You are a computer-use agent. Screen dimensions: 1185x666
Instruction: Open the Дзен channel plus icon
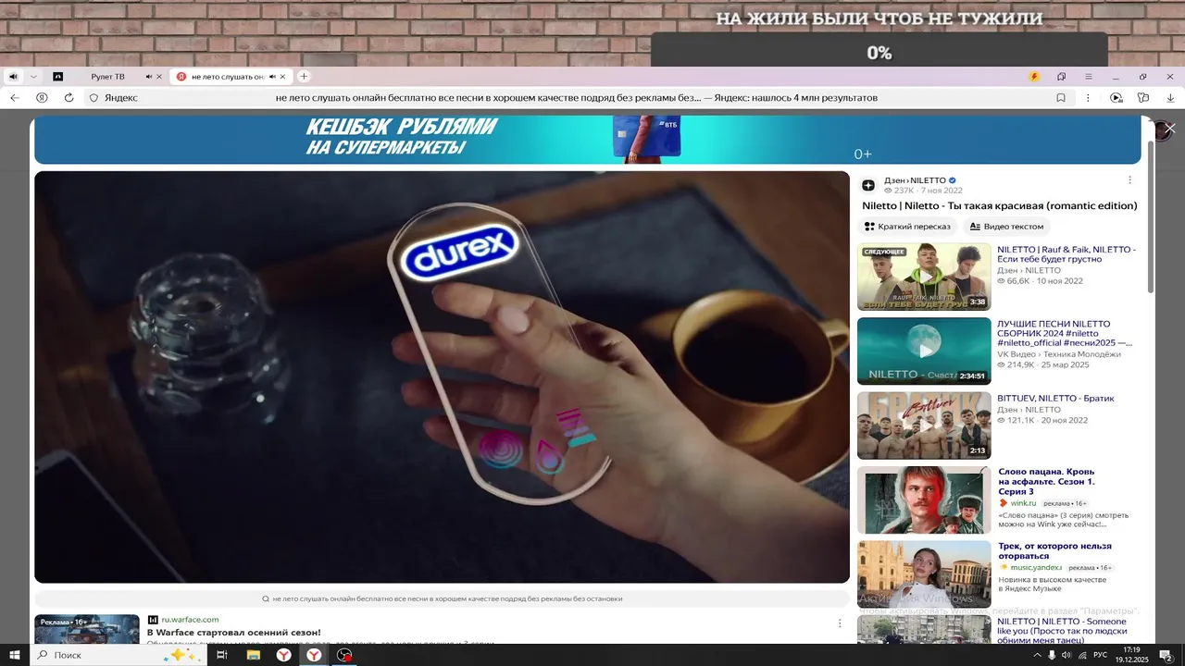(x=868, y=185)
